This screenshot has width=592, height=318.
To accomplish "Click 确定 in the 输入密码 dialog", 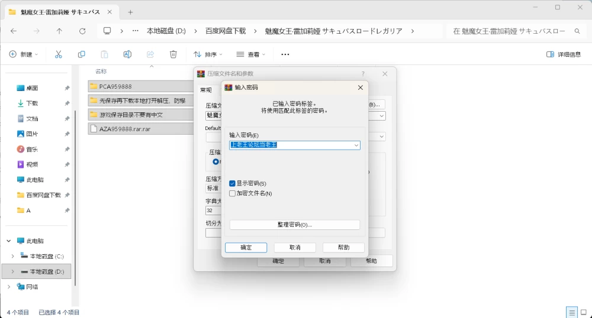I will 246,248.
